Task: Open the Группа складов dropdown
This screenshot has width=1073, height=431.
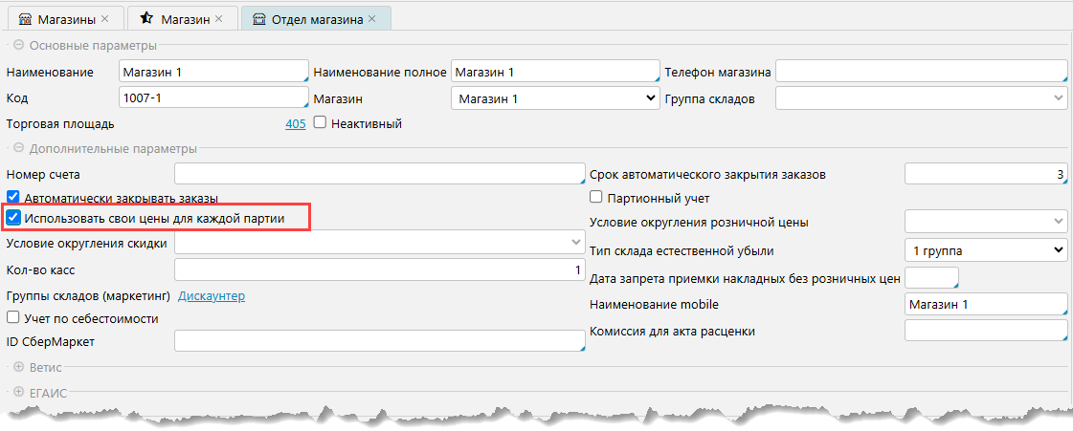Action: 921,98
